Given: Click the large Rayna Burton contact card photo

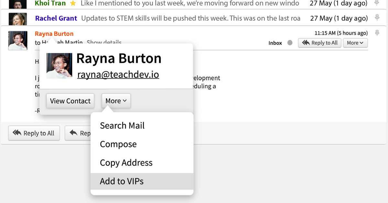Looking at the screenshot, I should pyautogui.click(x=59, y=66).
